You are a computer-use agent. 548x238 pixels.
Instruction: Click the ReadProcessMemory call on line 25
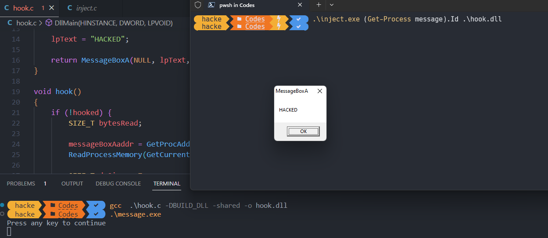(x=129, y=154)
